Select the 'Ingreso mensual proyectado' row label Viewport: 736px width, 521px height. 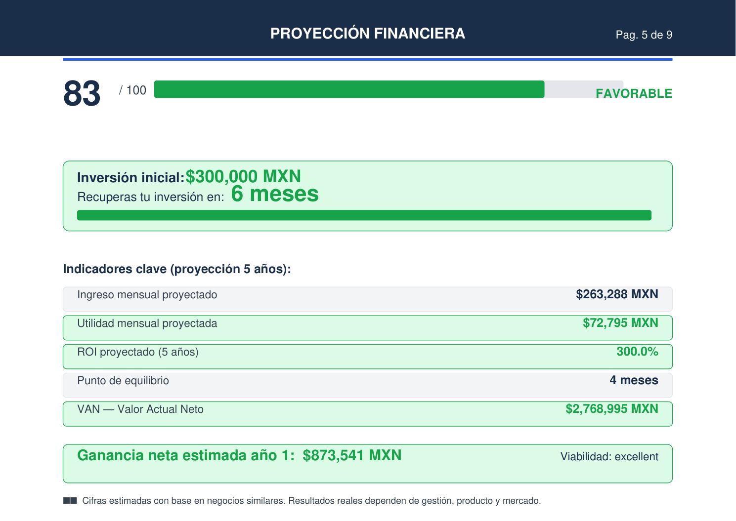click(147, 295)
